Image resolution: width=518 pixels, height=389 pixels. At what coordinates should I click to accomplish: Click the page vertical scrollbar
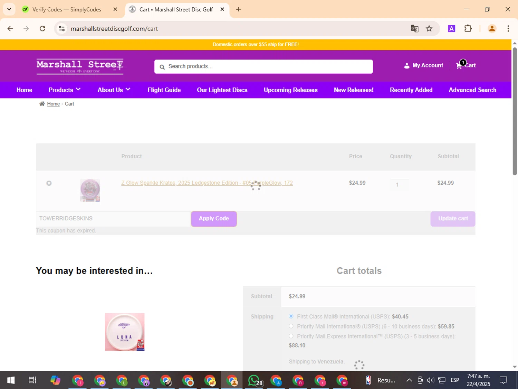pyautogui.click(x=515, y=111)
